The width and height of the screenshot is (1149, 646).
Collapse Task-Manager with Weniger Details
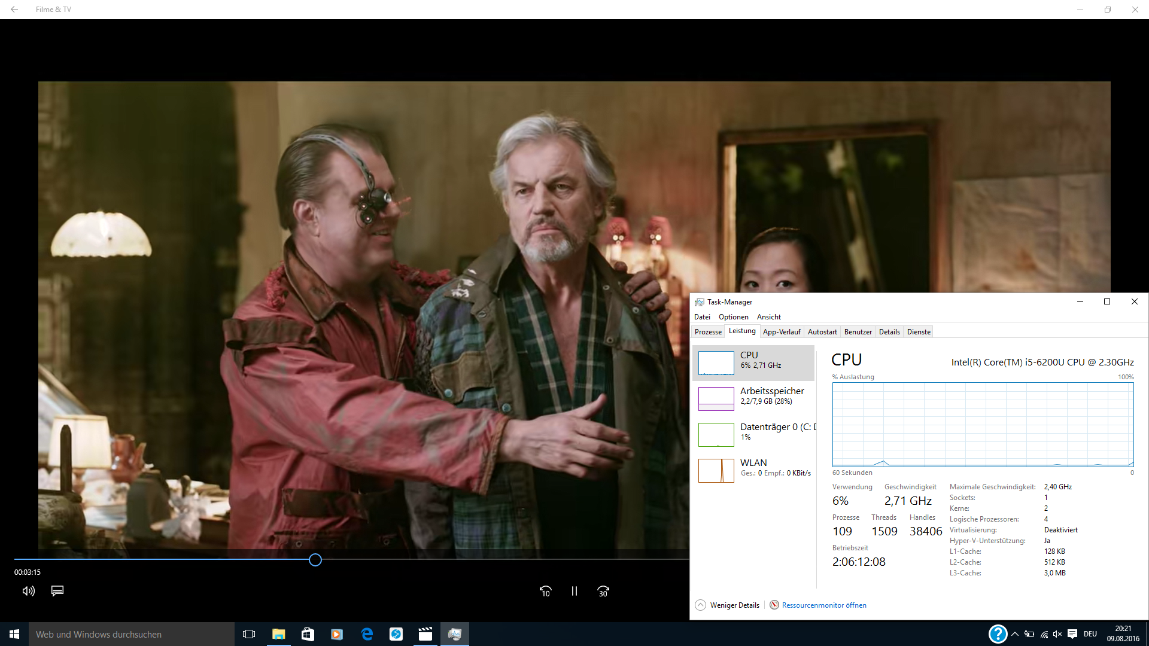(x=728, y=605)
